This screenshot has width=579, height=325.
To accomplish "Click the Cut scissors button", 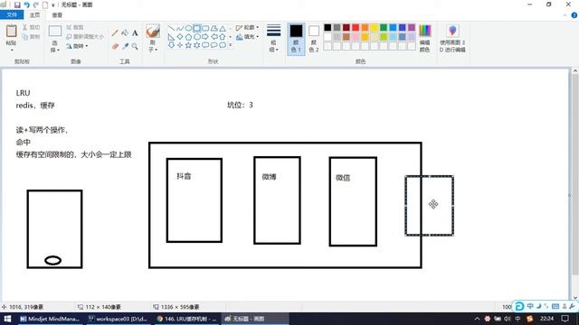I will pos(31,27).
